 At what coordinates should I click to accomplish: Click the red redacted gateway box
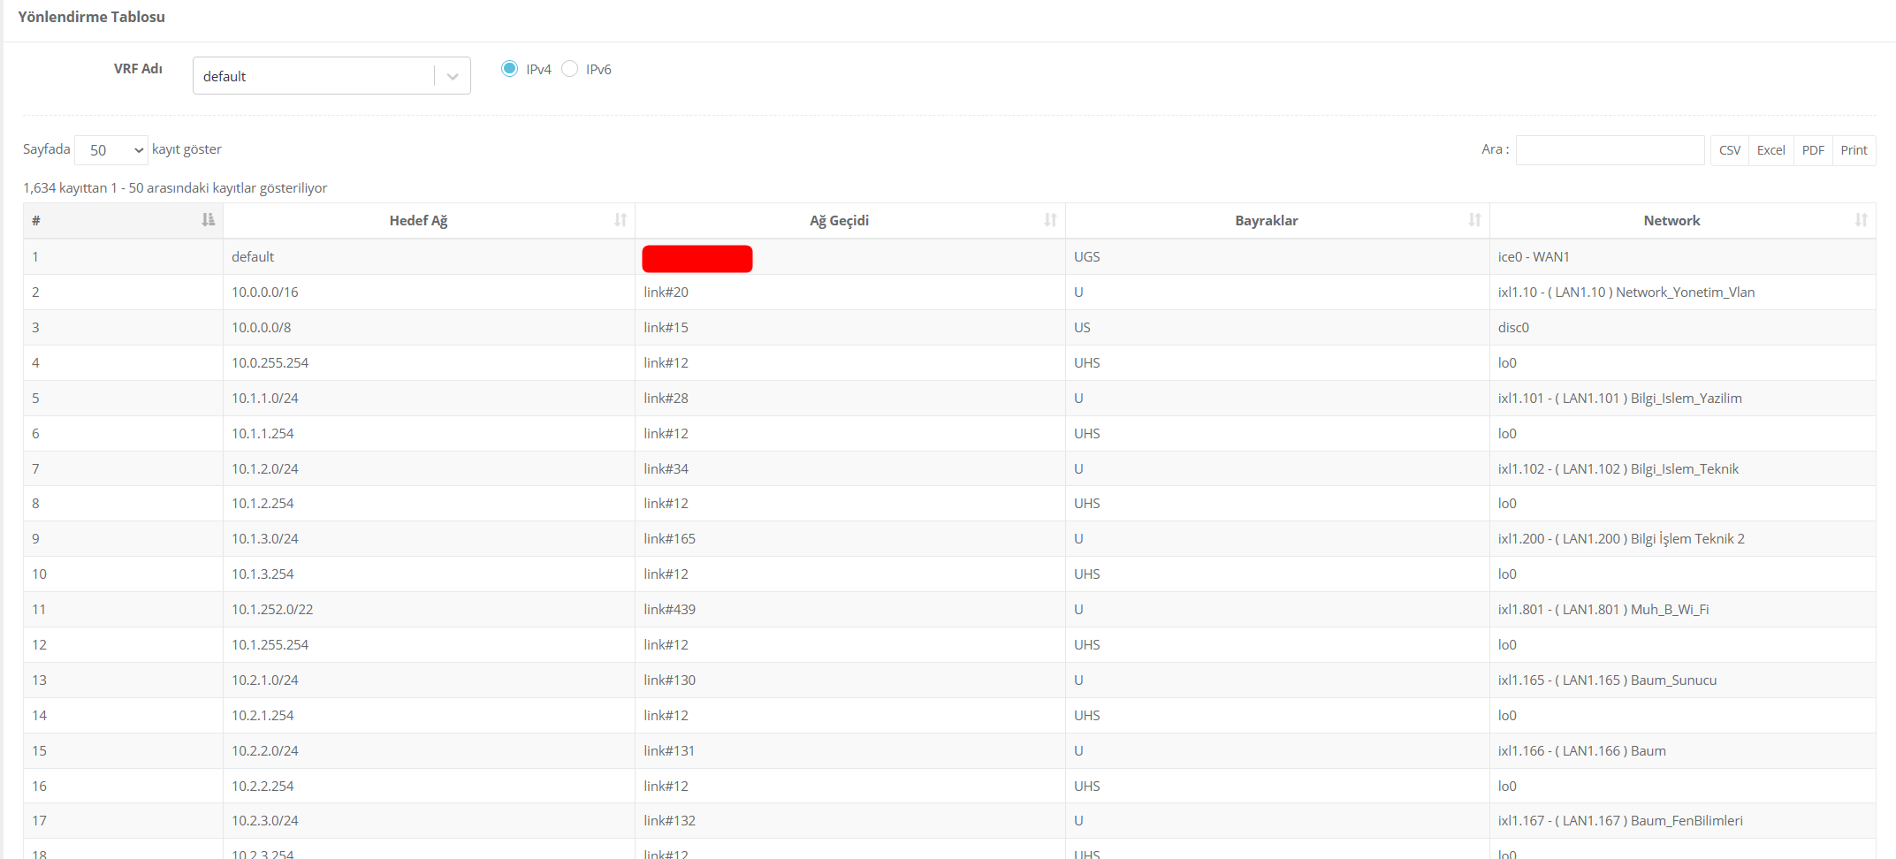697,259
